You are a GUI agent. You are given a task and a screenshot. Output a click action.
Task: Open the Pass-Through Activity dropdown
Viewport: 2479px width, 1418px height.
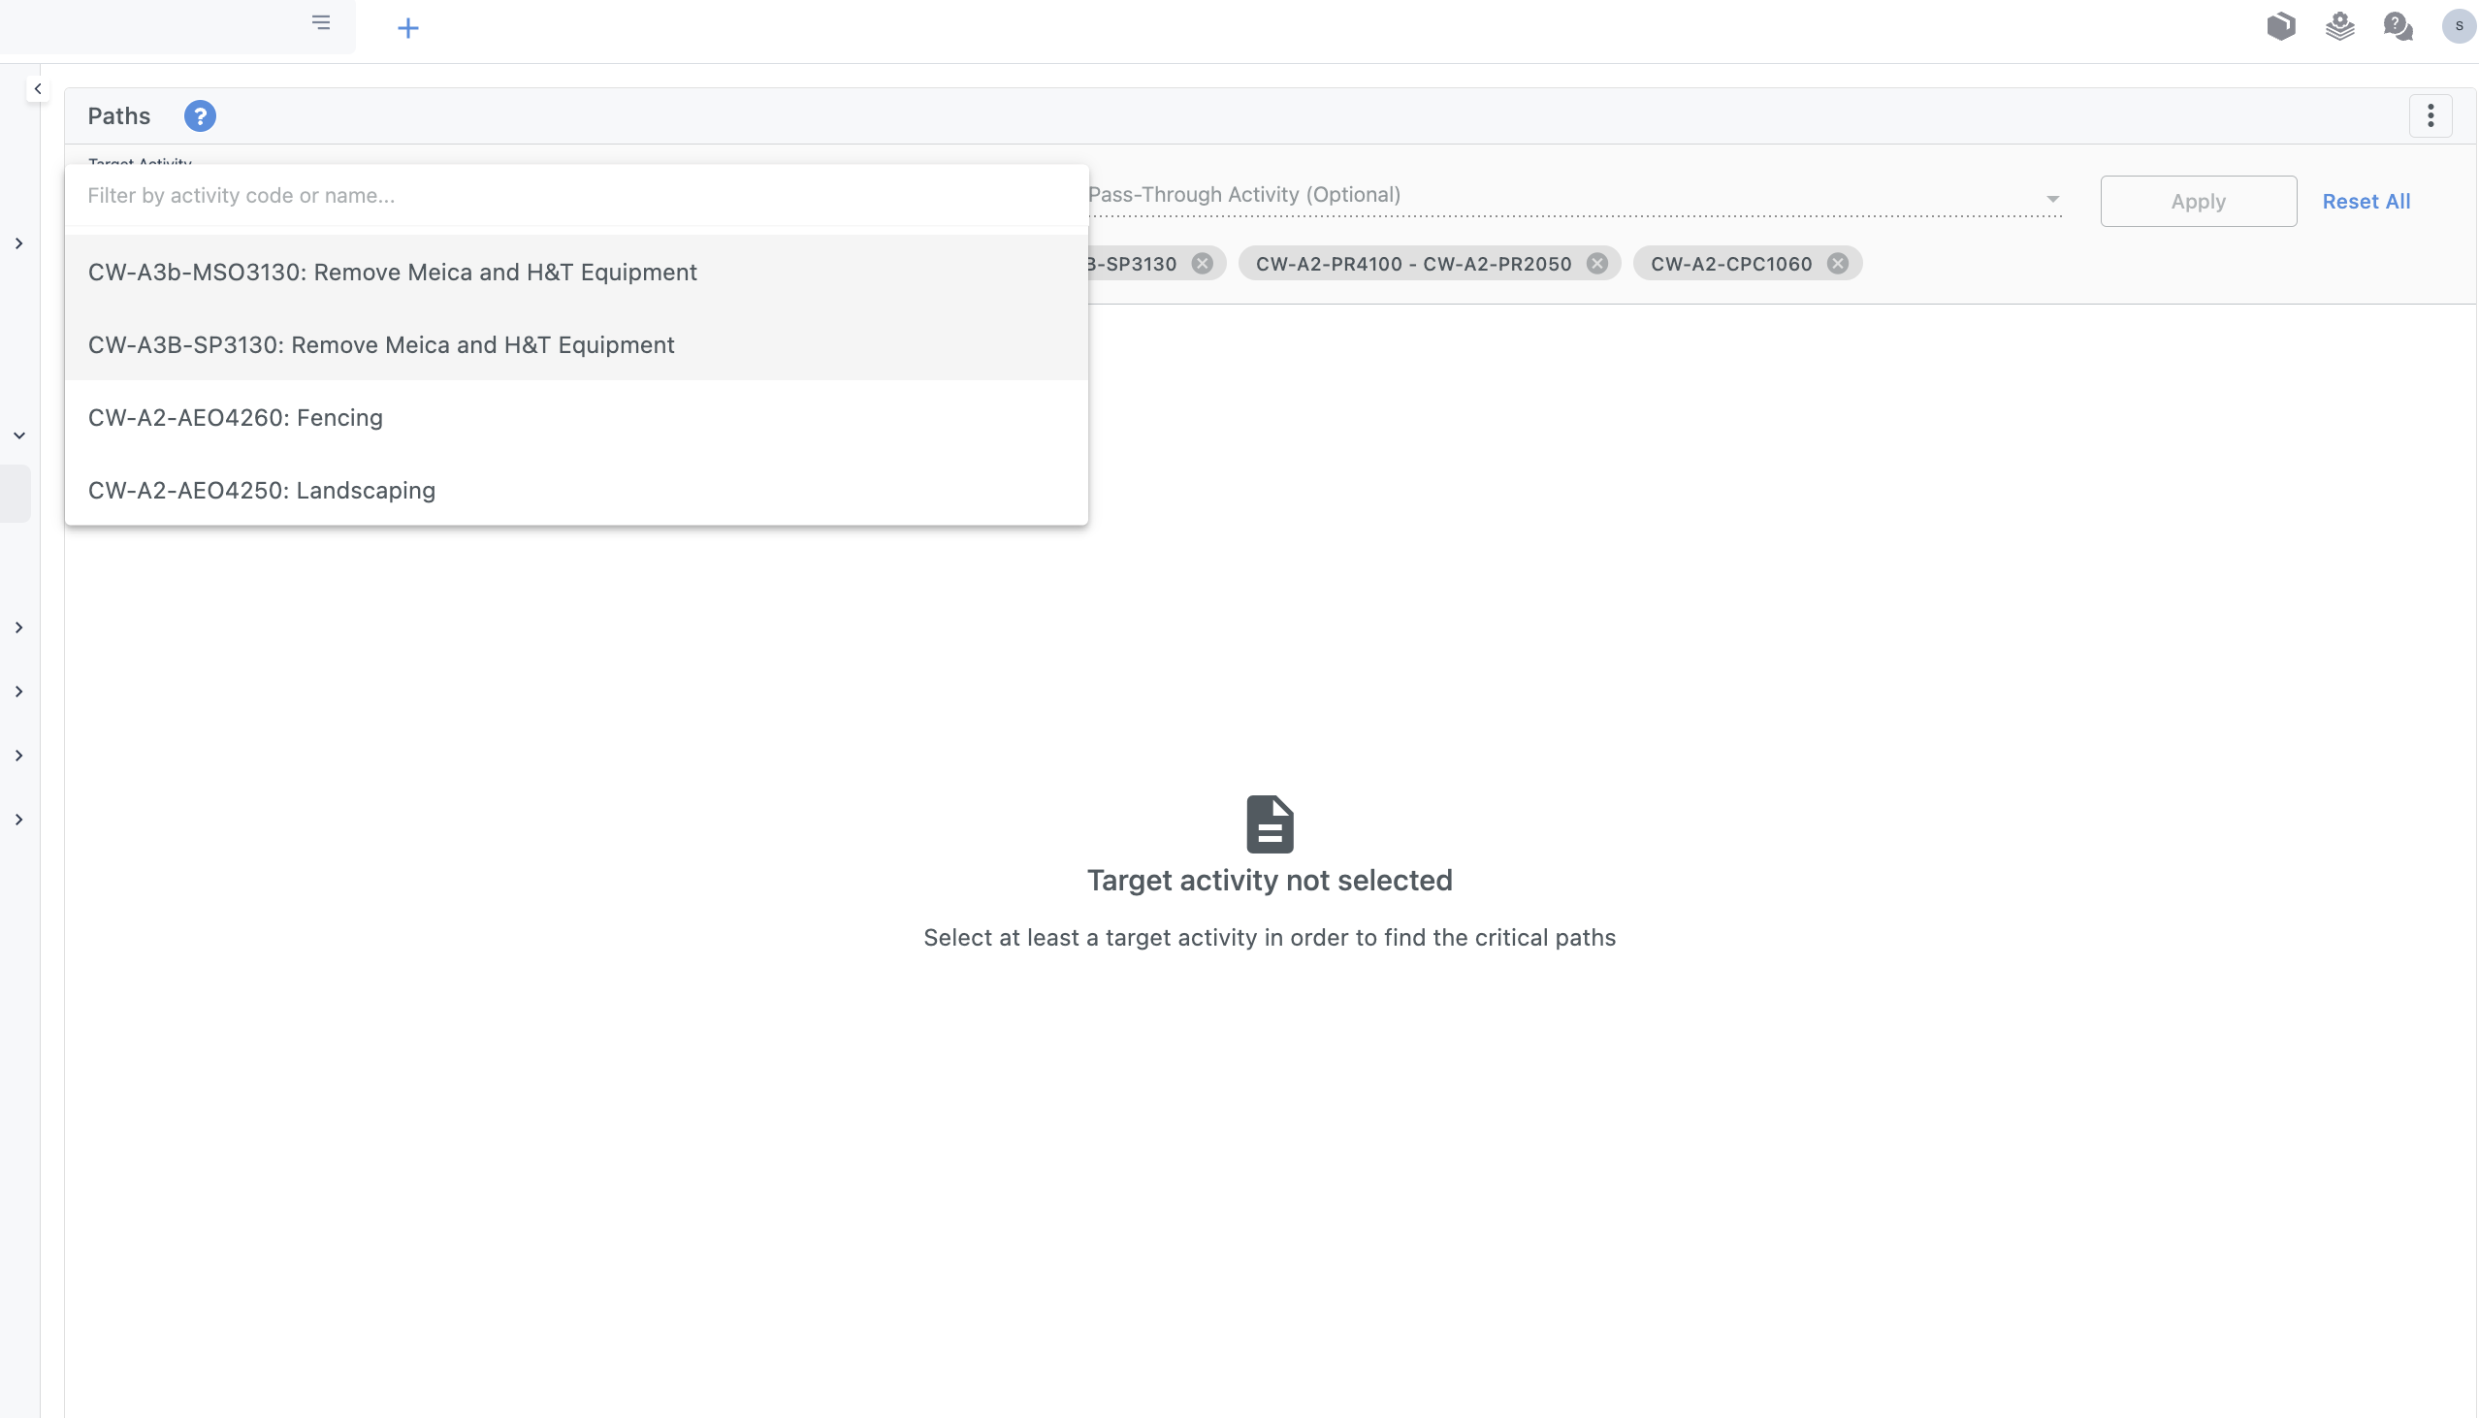[x=1573, y=196]
